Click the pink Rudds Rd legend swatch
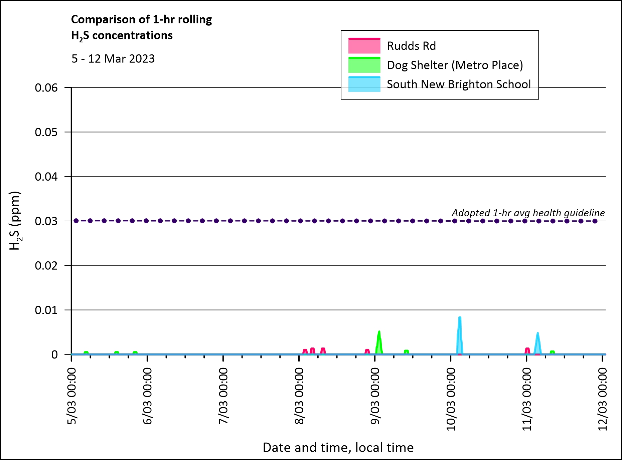Screen dimensions: 622x460 tap(364, 46)
